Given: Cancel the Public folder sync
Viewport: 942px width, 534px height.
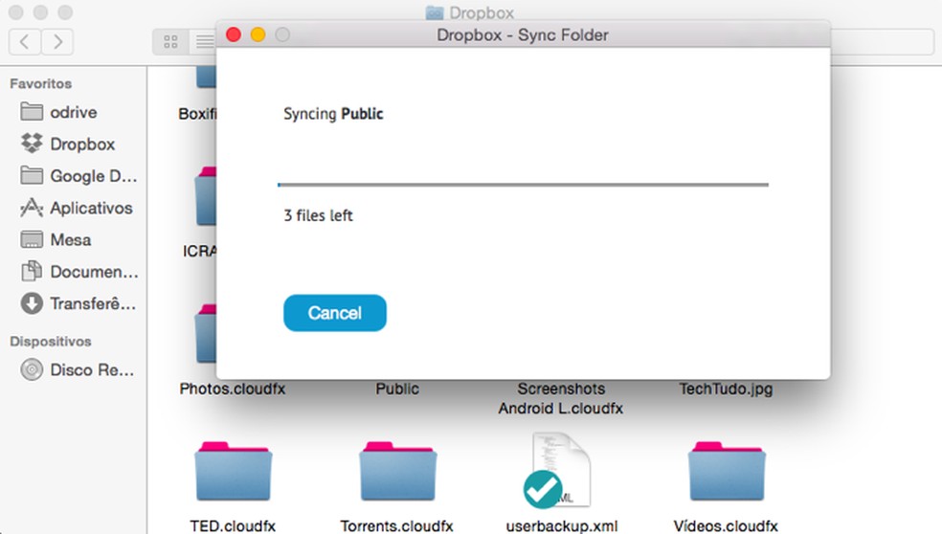Looking at the screenshot, I should point(335,313).
